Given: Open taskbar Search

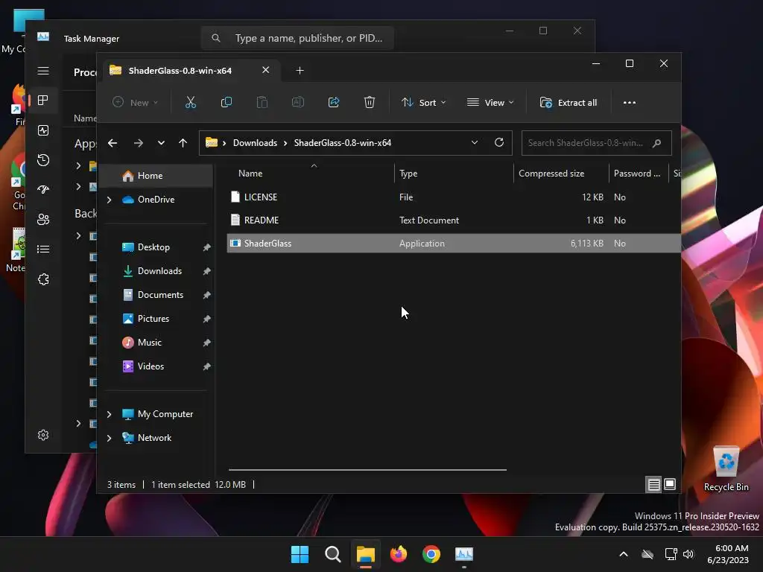Looking at the screenshot, I should (x=333, y=554).
